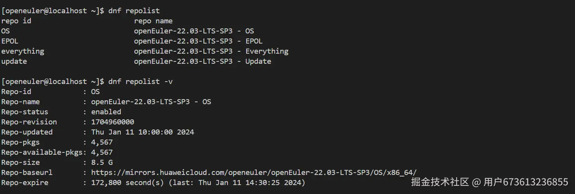Click the 'repo id' column header

[16, 21]
